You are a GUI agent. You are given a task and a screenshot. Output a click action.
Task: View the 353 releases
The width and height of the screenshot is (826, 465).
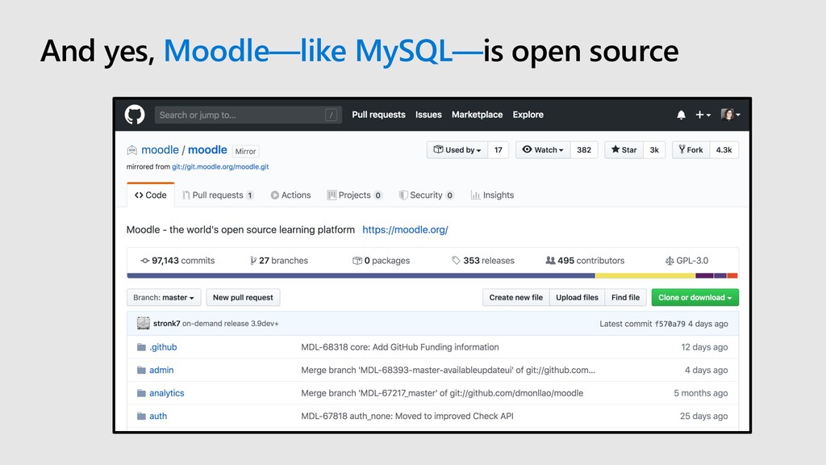click(483, 261)
